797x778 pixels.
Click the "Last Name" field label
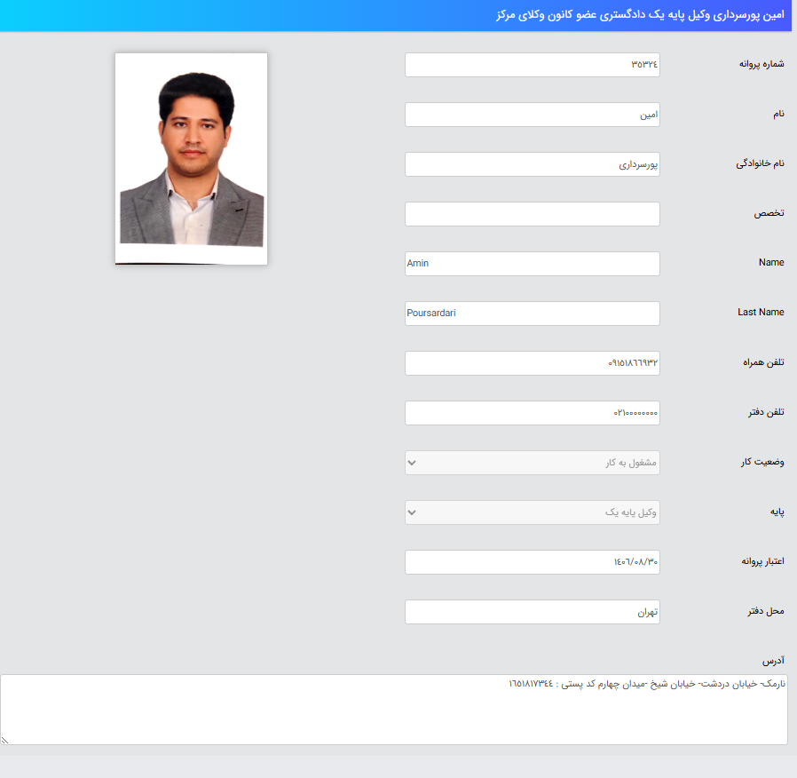[761, 313]
